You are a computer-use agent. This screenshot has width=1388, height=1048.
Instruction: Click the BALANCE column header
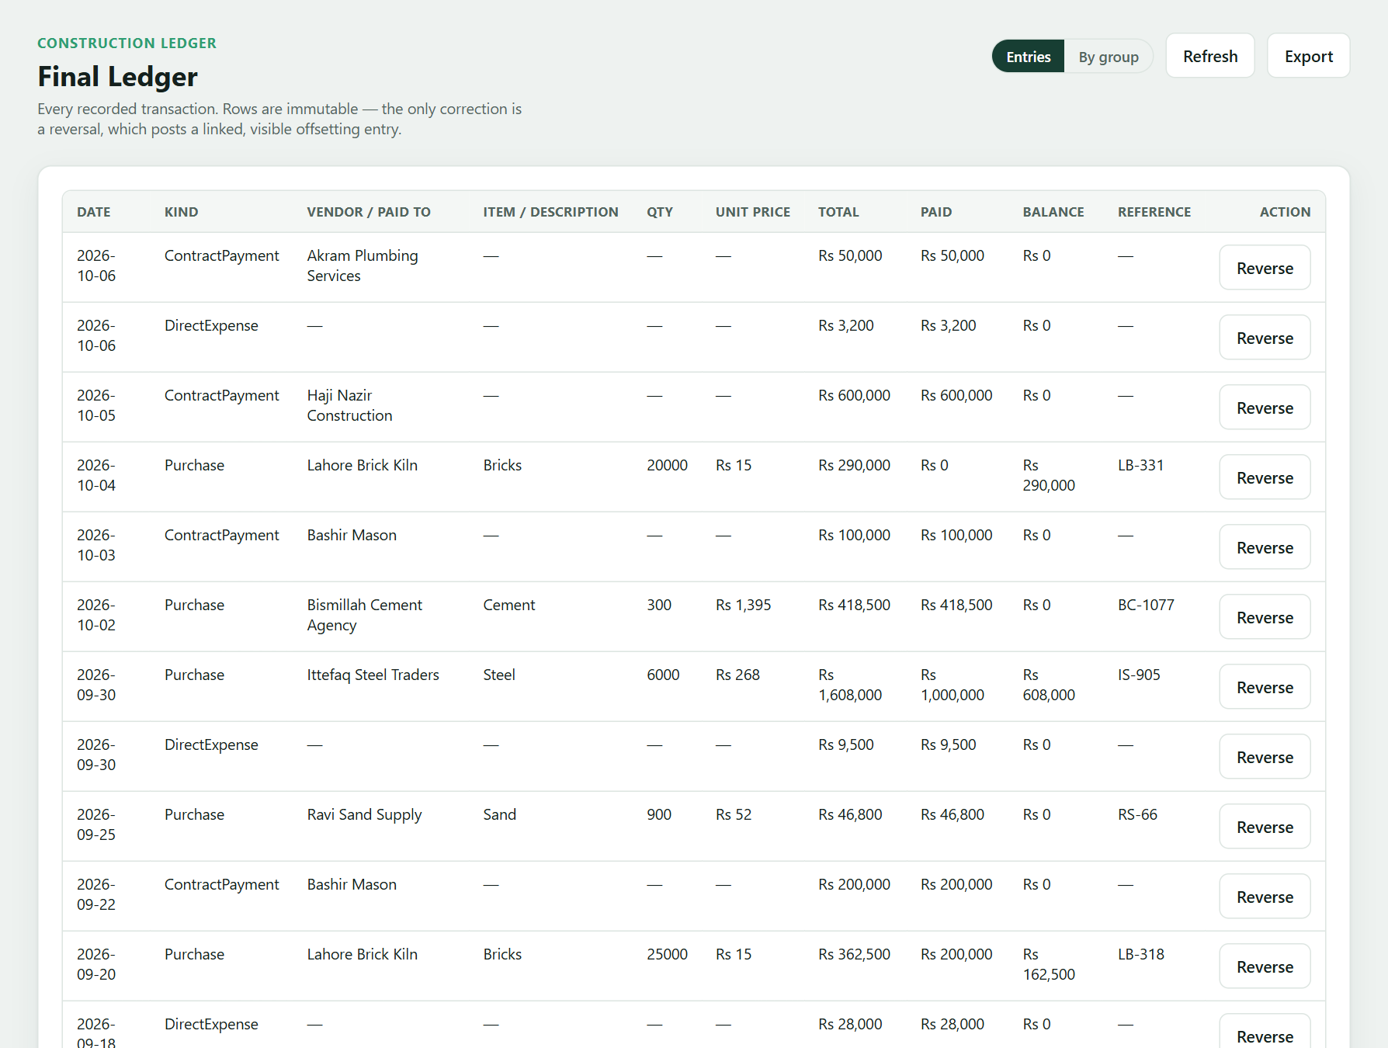[1053, 212]
